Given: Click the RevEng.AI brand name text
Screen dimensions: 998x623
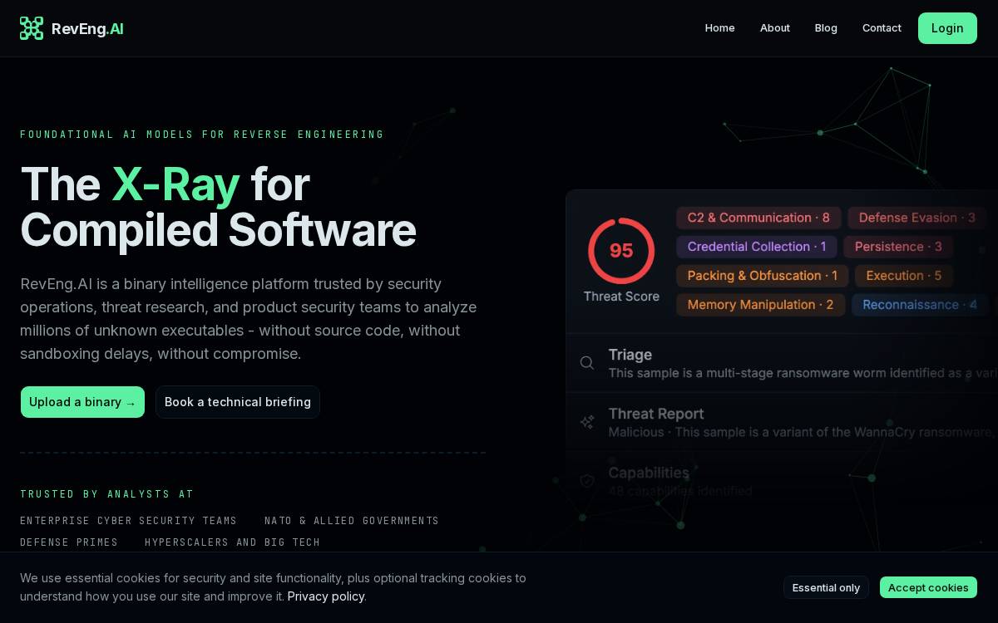Looking at the screenshot, I should tap(87, 29).
